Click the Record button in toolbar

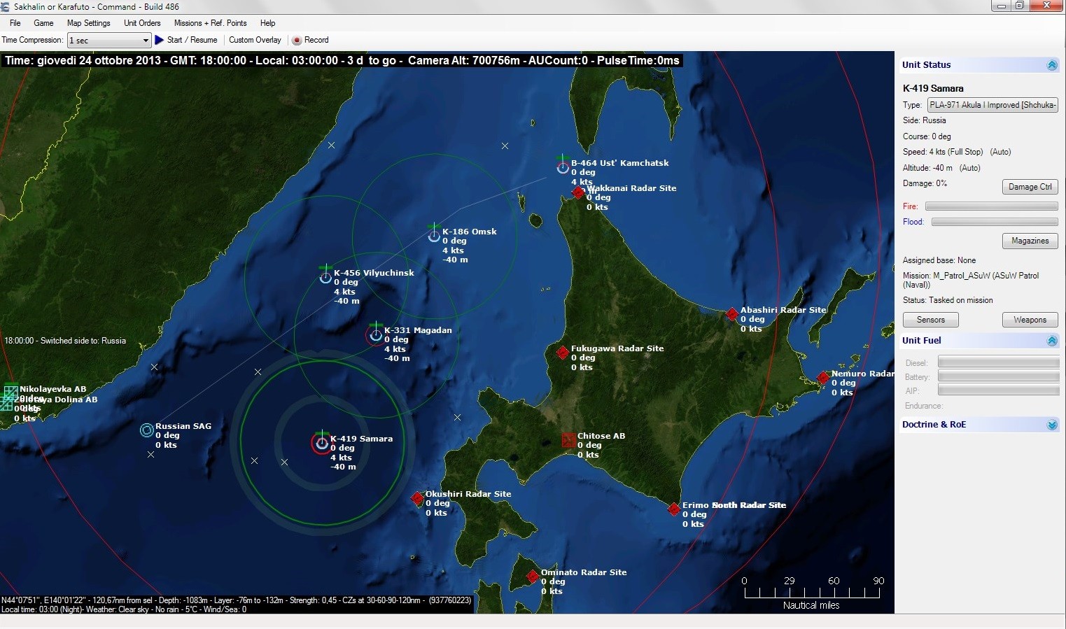coord(311,40)
